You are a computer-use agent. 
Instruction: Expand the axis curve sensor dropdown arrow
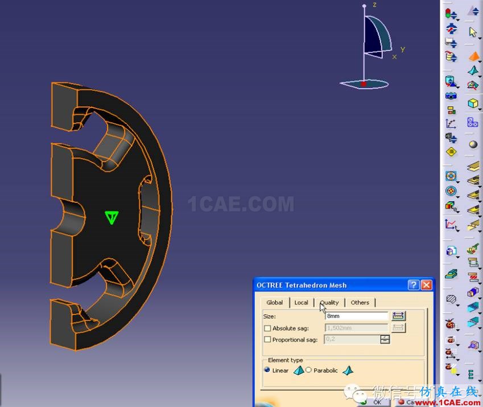[457, 230]
